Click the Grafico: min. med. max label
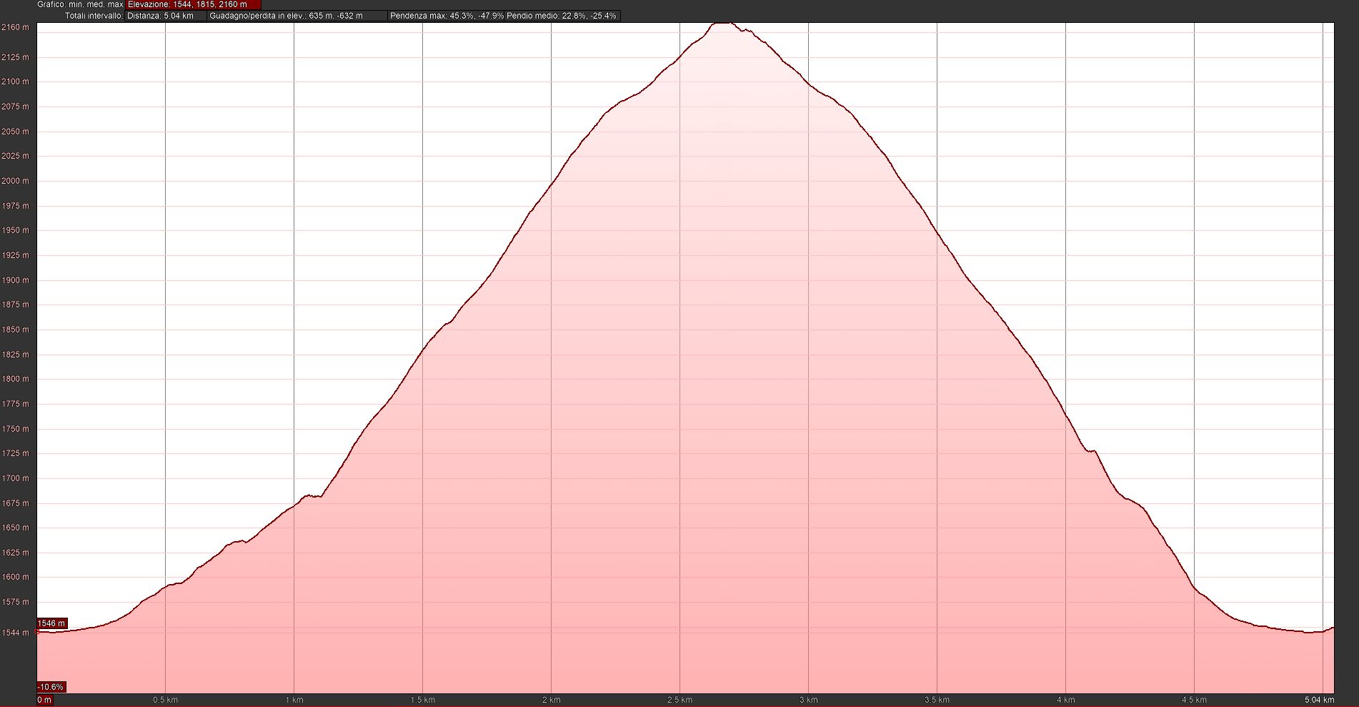The height and width of the screenshot is (707, 1359). click(80, 4)
